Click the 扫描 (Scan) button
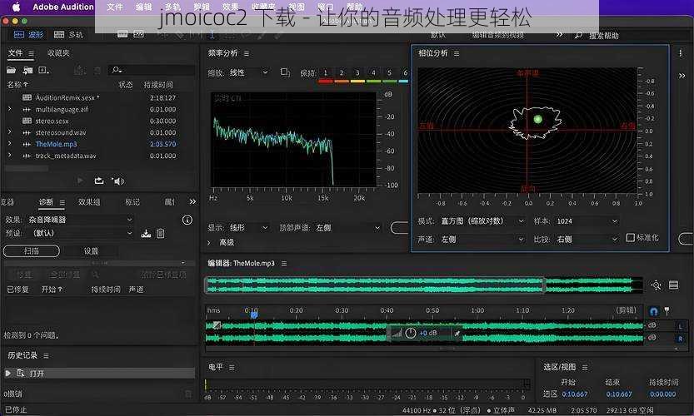The width and height of the screenshot is (694, 416). 32,251
